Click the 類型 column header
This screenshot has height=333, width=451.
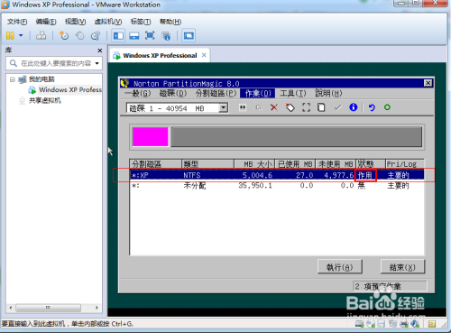(208, 164)
